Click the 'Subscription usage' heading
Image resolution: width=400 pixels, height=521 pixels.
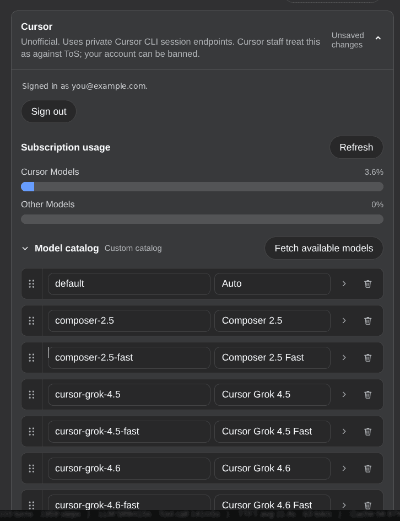(x=66, y=147)
